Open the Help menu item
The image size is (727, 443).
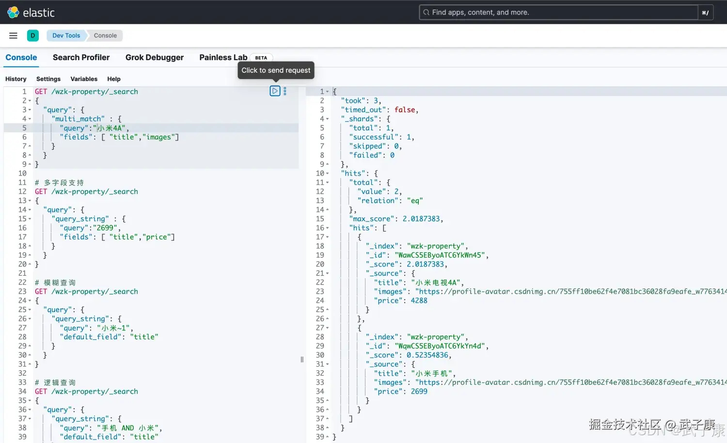tap(114, 79)
